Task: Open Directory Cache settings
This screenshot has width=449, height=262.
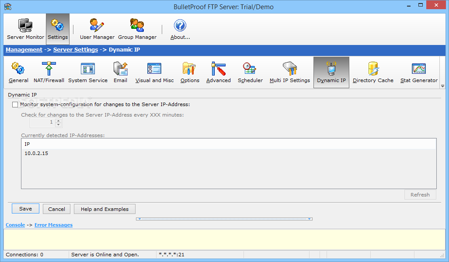Action: coord(373,72)
